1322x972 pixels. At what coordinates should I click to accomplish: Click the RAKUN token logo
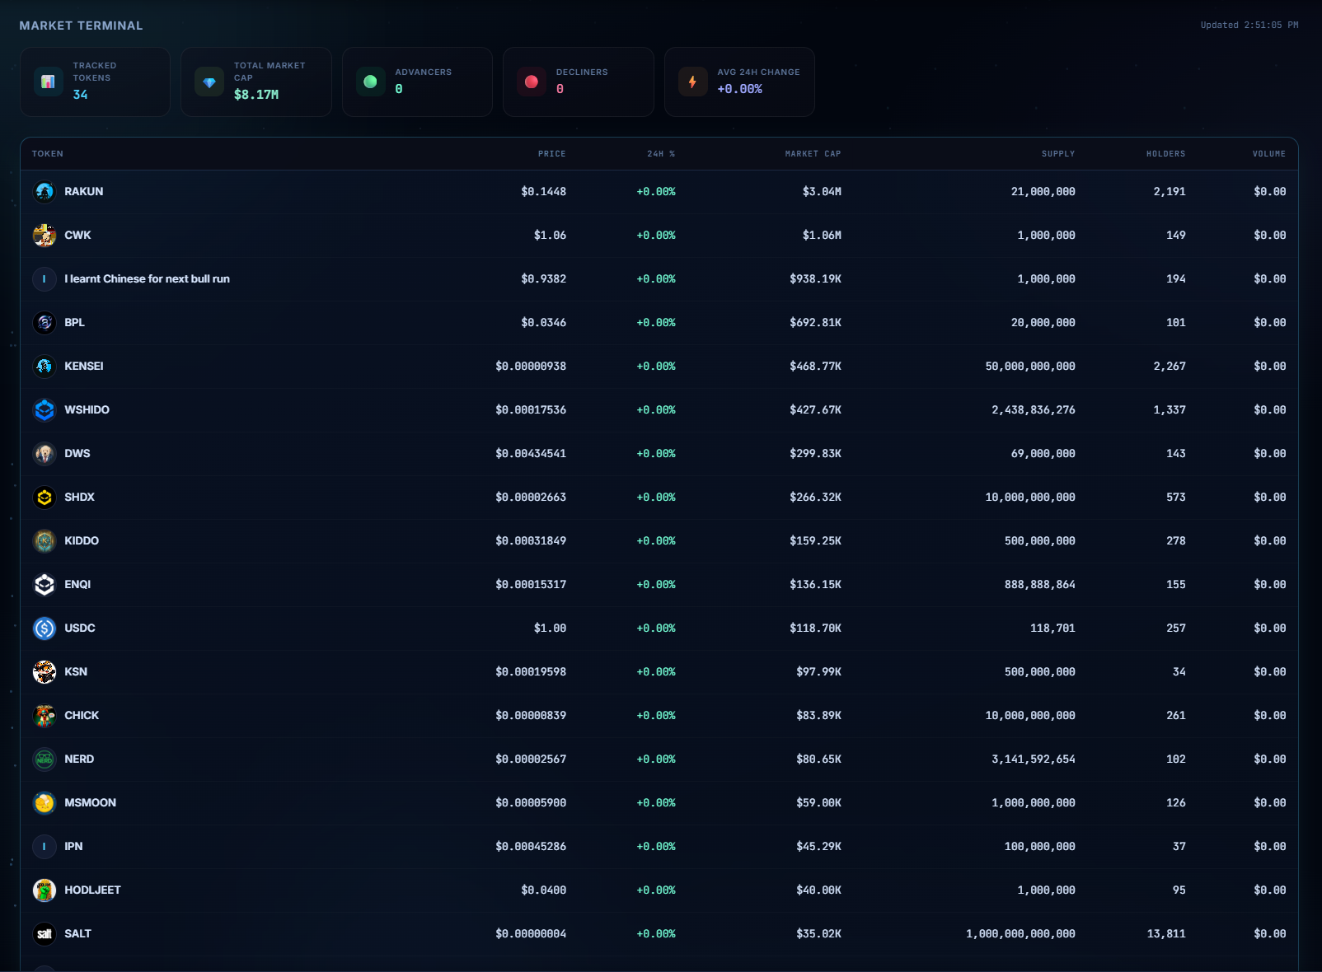click(x=45, y=191)
